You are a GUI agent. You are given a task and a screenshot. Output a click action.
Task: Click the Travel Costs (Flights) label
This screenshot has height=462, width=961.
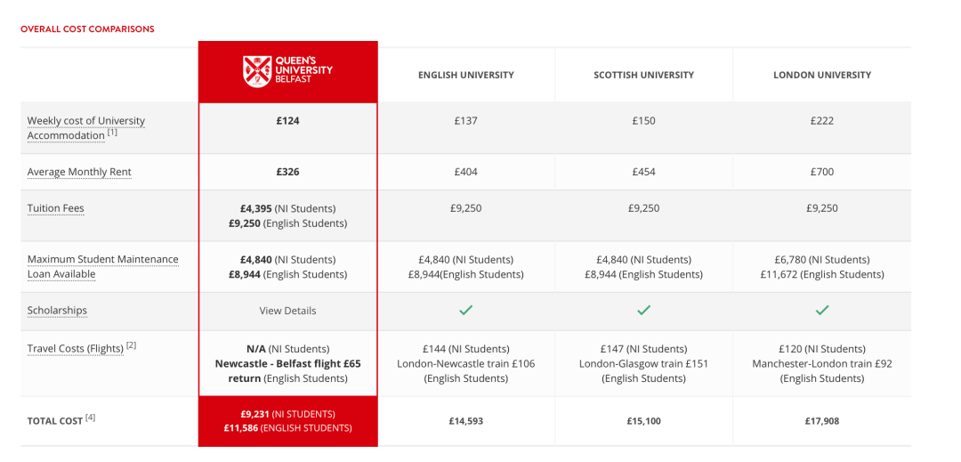76,349
